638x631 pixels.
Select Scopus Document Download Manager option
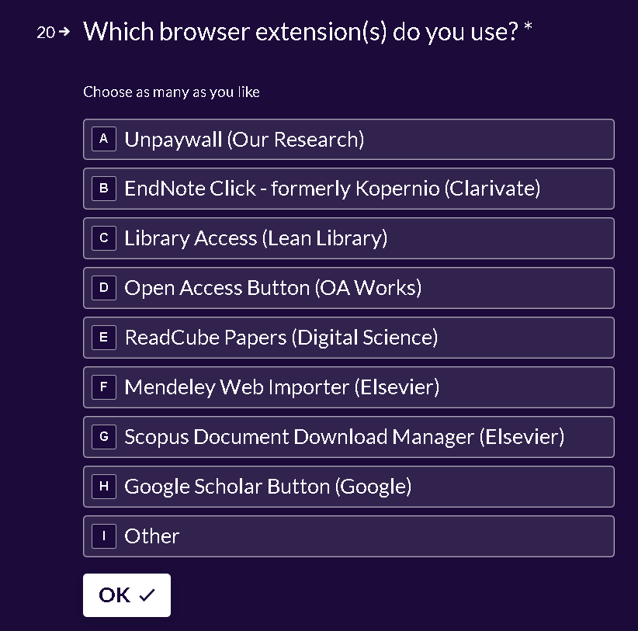[348, 437]
